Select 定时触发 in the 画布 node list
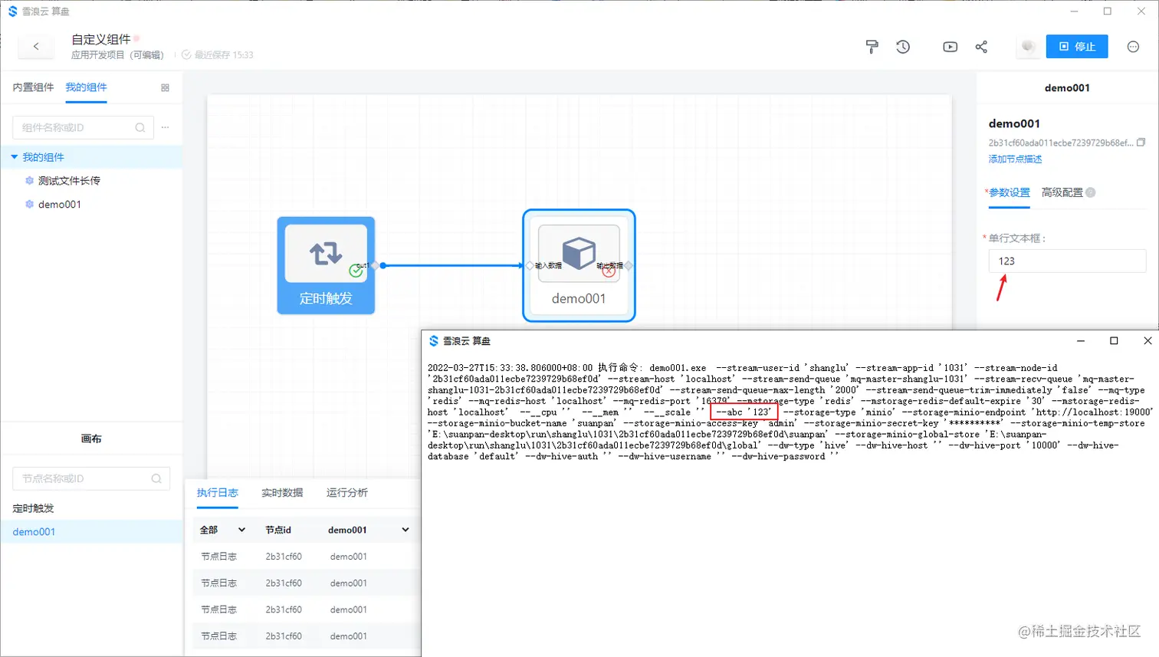The height and width of the screenshot is (657, 1159). [x=33, y=508]
